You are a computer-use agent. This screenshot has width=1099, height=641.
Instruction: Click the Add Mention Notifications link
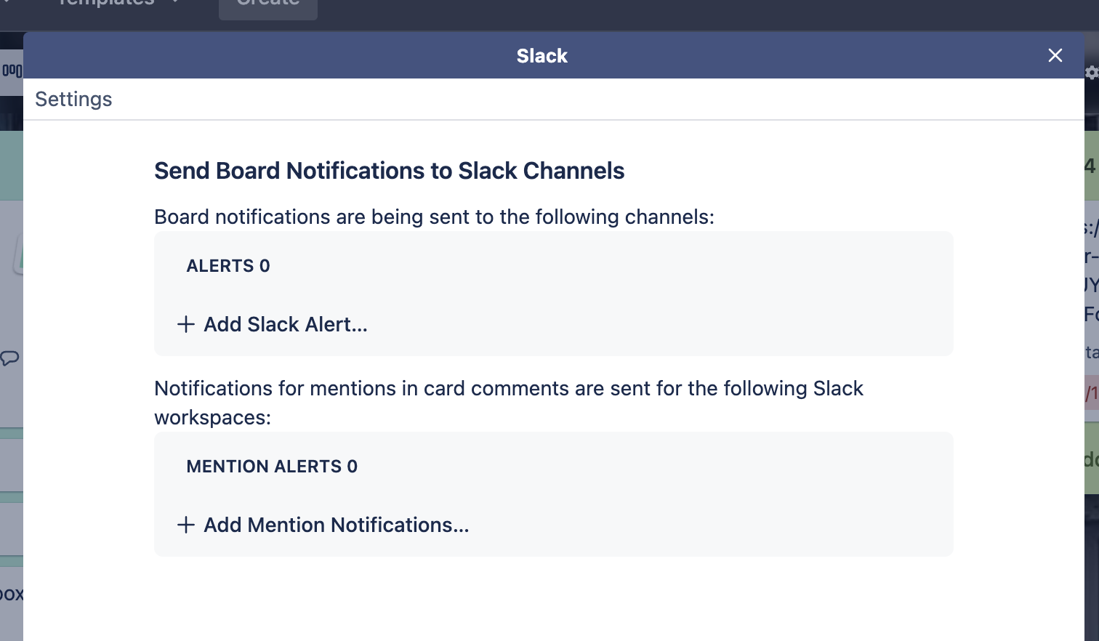[x=336, y=525]
